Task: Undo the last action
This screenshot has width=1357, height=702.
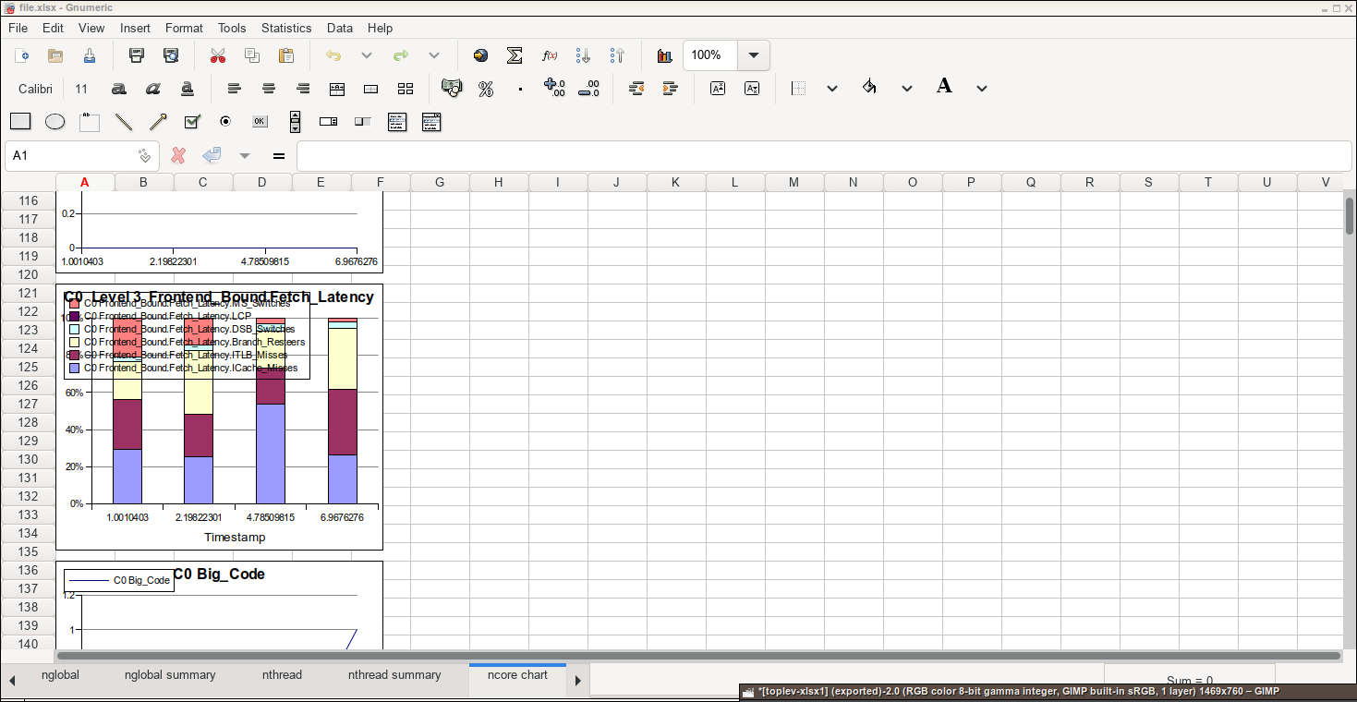Action: [x=333, y=55]
